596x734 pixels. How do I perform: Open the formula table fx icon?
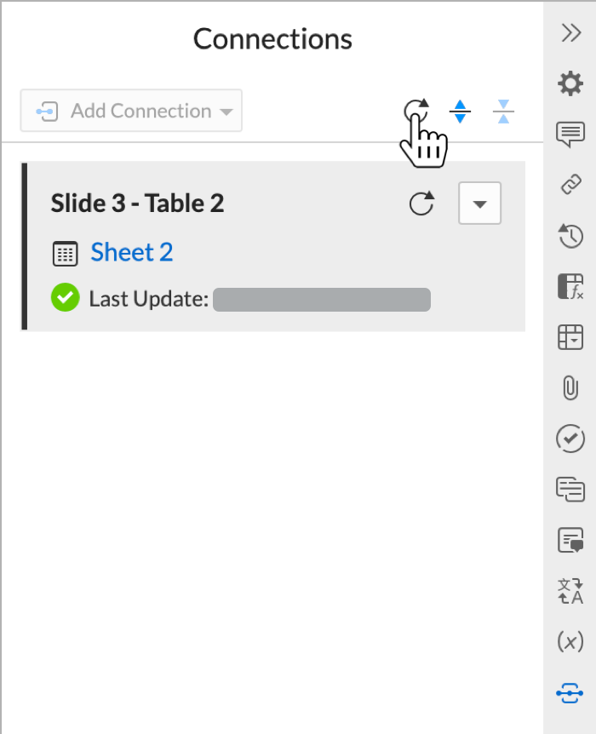click(x=570, y=286)
